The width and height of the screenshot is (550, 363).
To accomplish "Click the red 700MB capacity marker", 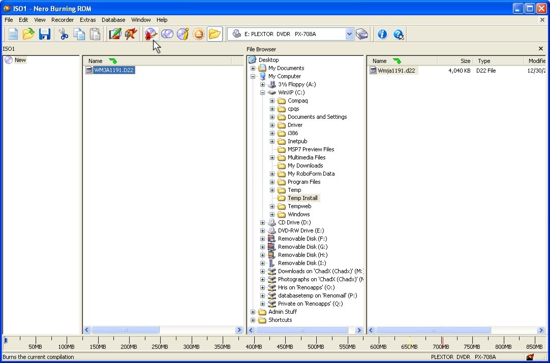I will (442, 342).
